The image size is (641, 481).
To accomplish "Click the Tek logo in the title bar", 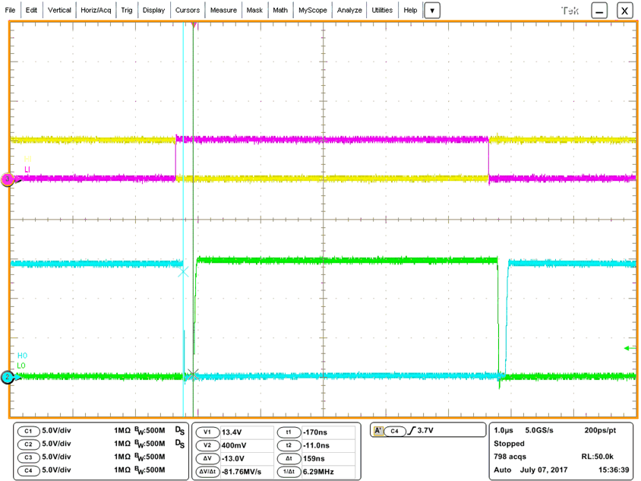I will 571,10.
